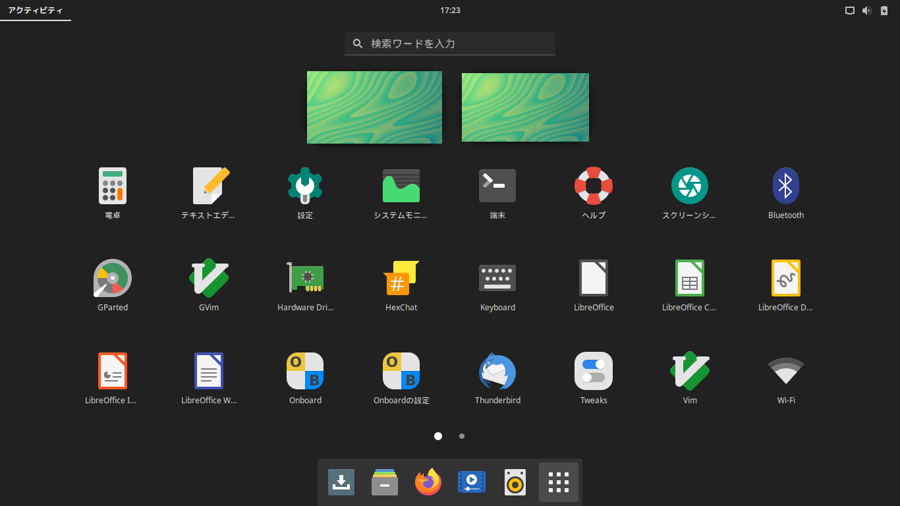The height and width of the screenshot is (506, 900).
Task: Open the Terminal (端末) app
Action: pos(497,186)
